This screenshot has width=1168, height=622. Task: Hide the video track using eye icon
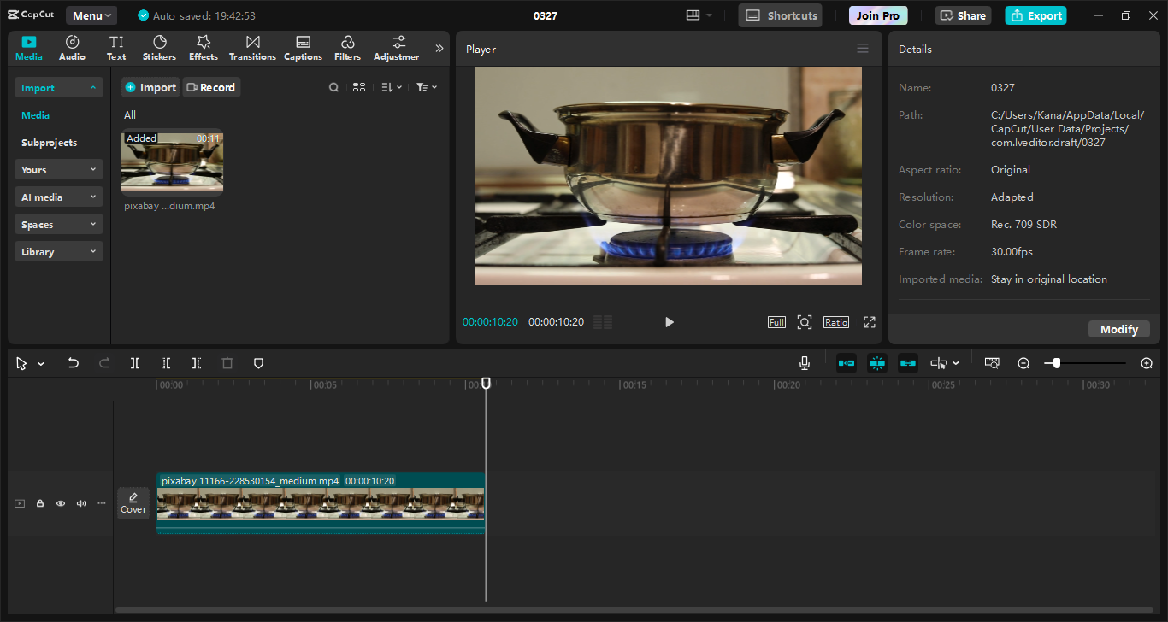(61, 503)
